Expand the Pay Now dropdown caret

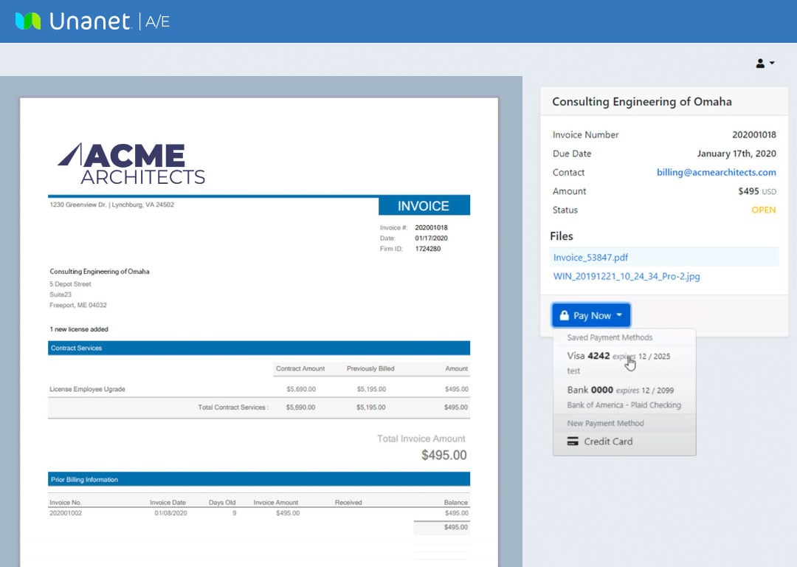[x=619, y=315]
